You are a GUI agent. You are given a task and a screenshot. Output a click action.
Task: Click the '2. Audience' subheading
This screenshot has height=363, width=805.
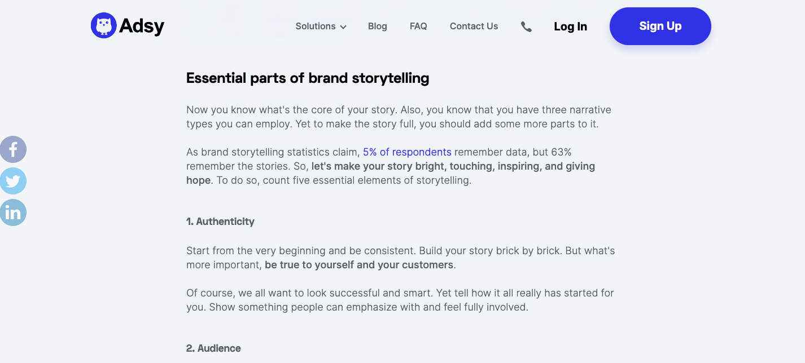(x=213, y=348)
